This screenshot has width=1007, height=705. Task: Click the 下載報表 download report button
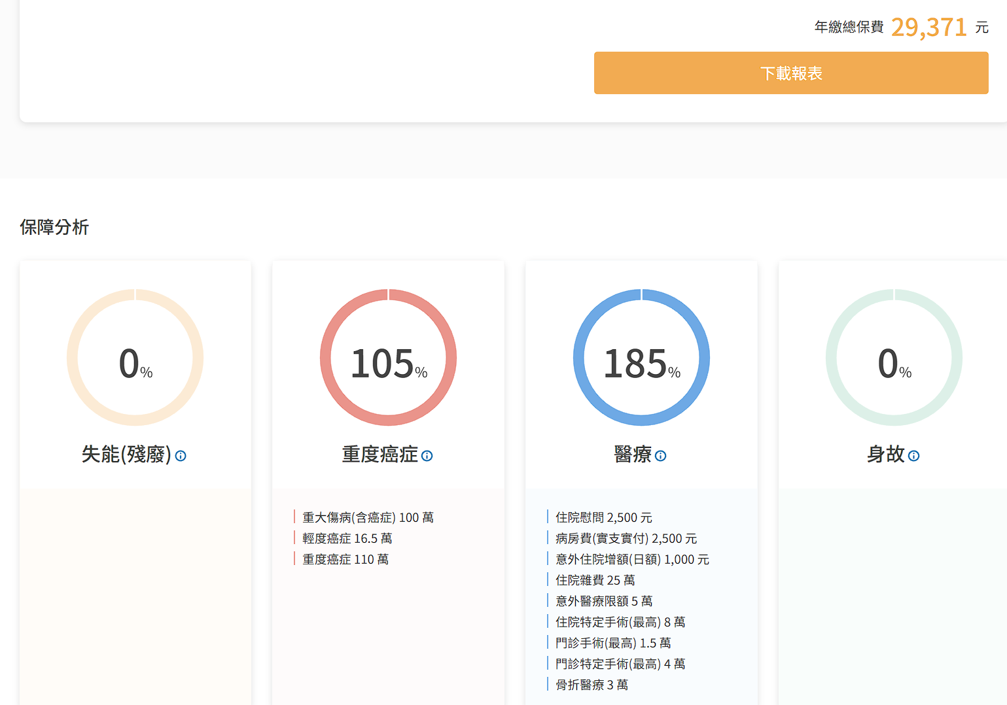coord(790,73)
